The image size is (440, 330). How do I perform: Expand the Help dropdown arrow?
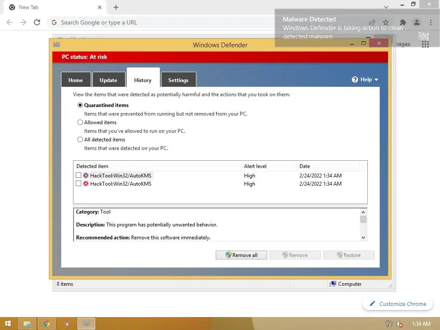(x=376, y=79)
